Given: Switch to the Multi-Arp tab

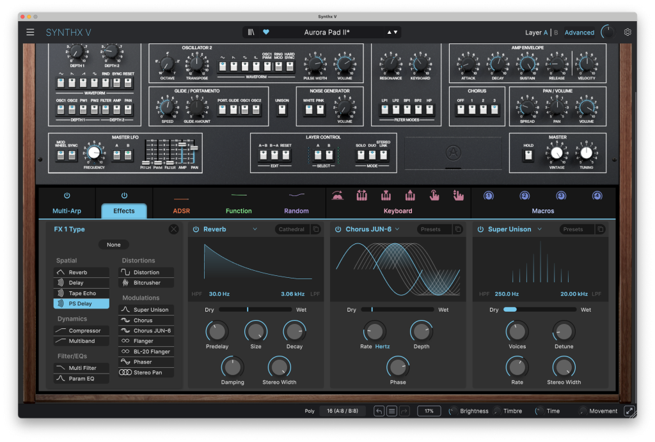Looking at the screenshot, I should coord(67,211).
